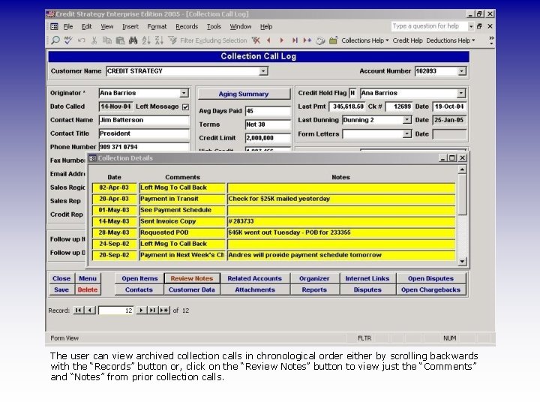
Task: Click the undo arrow toolbar icon
Action: (x=81, y=40)
